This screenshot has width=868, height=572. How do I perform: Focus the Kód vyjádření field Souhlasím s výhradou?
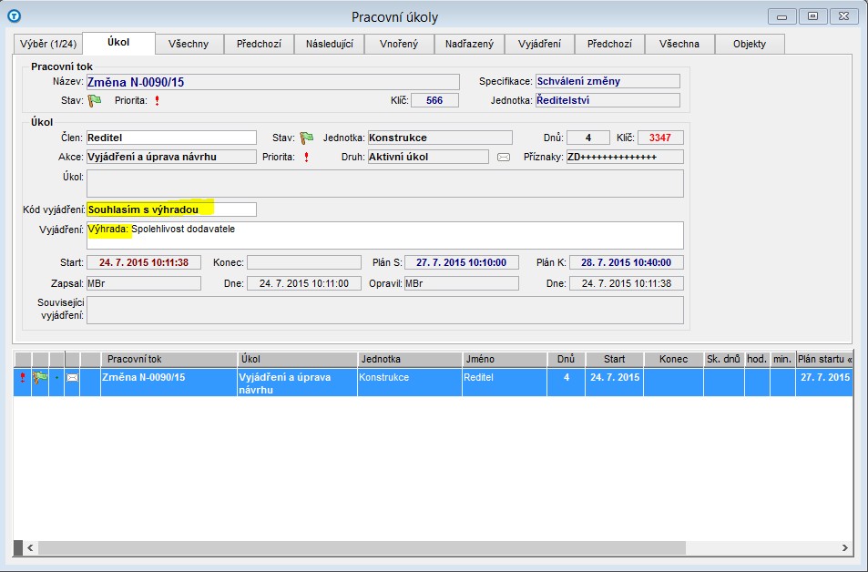click(171, 209)
